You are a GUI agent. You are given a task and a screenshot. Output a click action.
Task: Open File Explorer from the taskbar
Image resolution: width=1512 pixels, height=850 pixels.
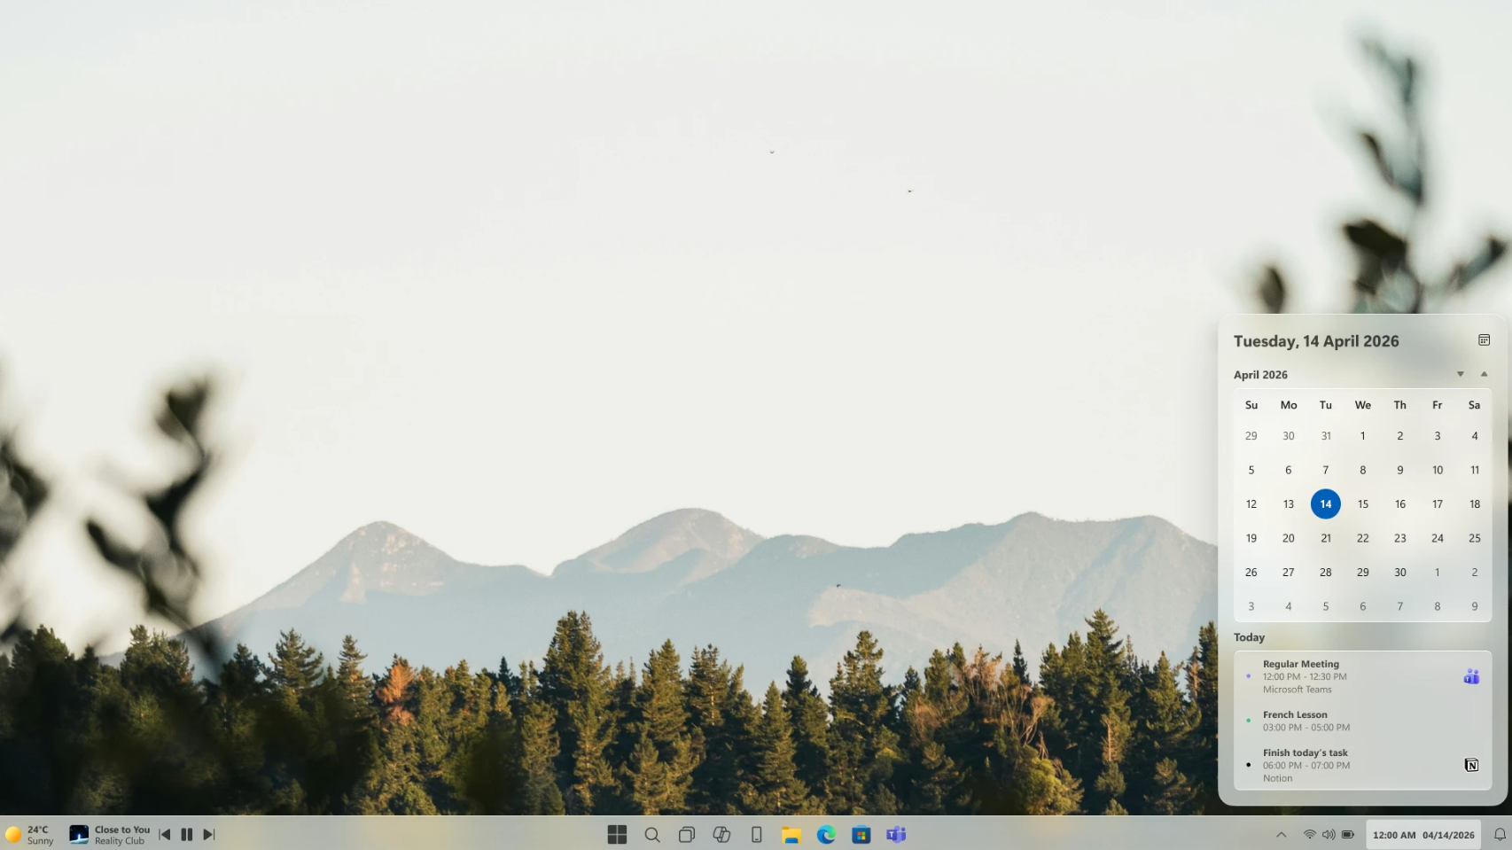coord(791,834)
